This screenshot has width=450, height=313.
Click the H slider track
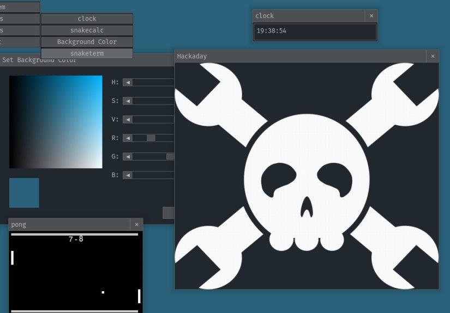click(x=153, y=83)
